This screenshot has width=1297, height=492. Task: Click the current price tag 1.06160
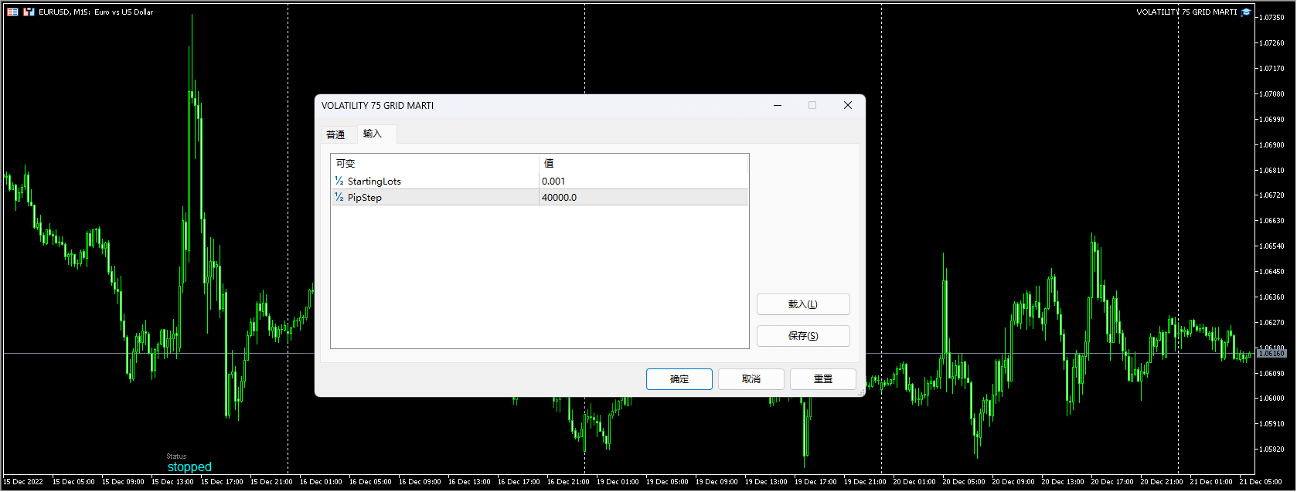(1271, 354)
